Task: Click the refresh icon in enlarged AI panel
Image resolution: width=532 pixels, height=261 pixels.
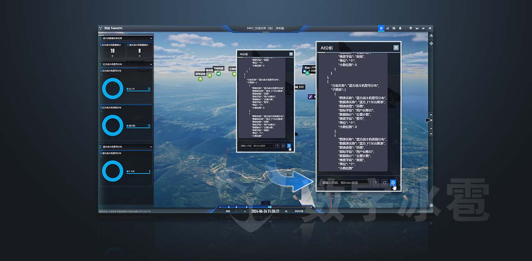Action: pyautogui.click(x=384, y=183)
